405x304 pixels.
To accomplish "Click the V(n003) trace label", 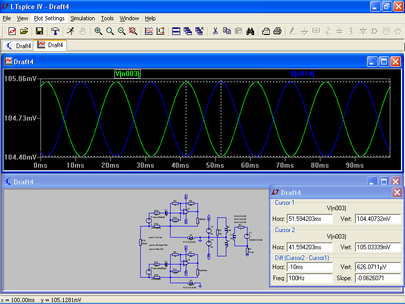I will click(128, 73).
